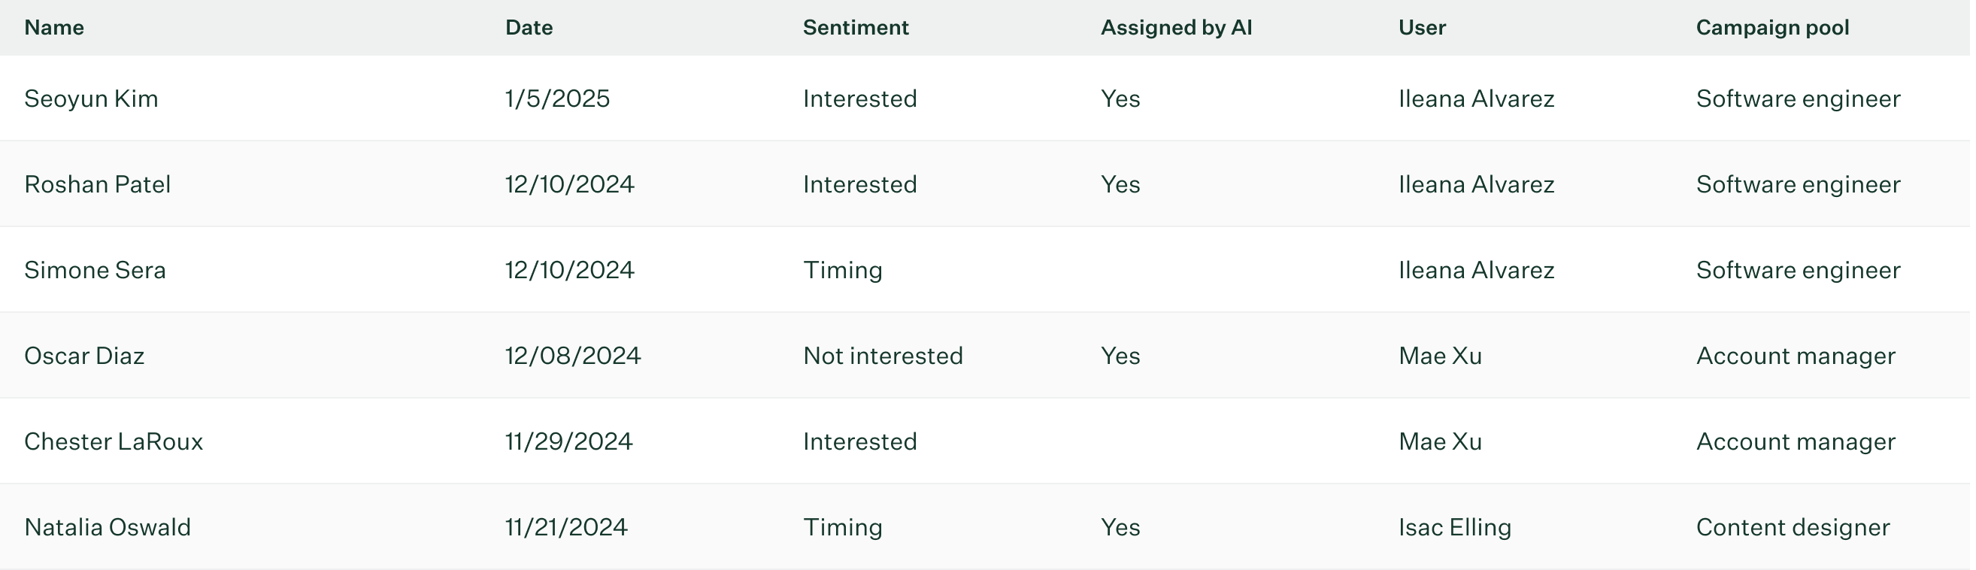1976x570 pixels.
Task: Click Timing sentiment for Simone Sera
Action: (843, 271)
